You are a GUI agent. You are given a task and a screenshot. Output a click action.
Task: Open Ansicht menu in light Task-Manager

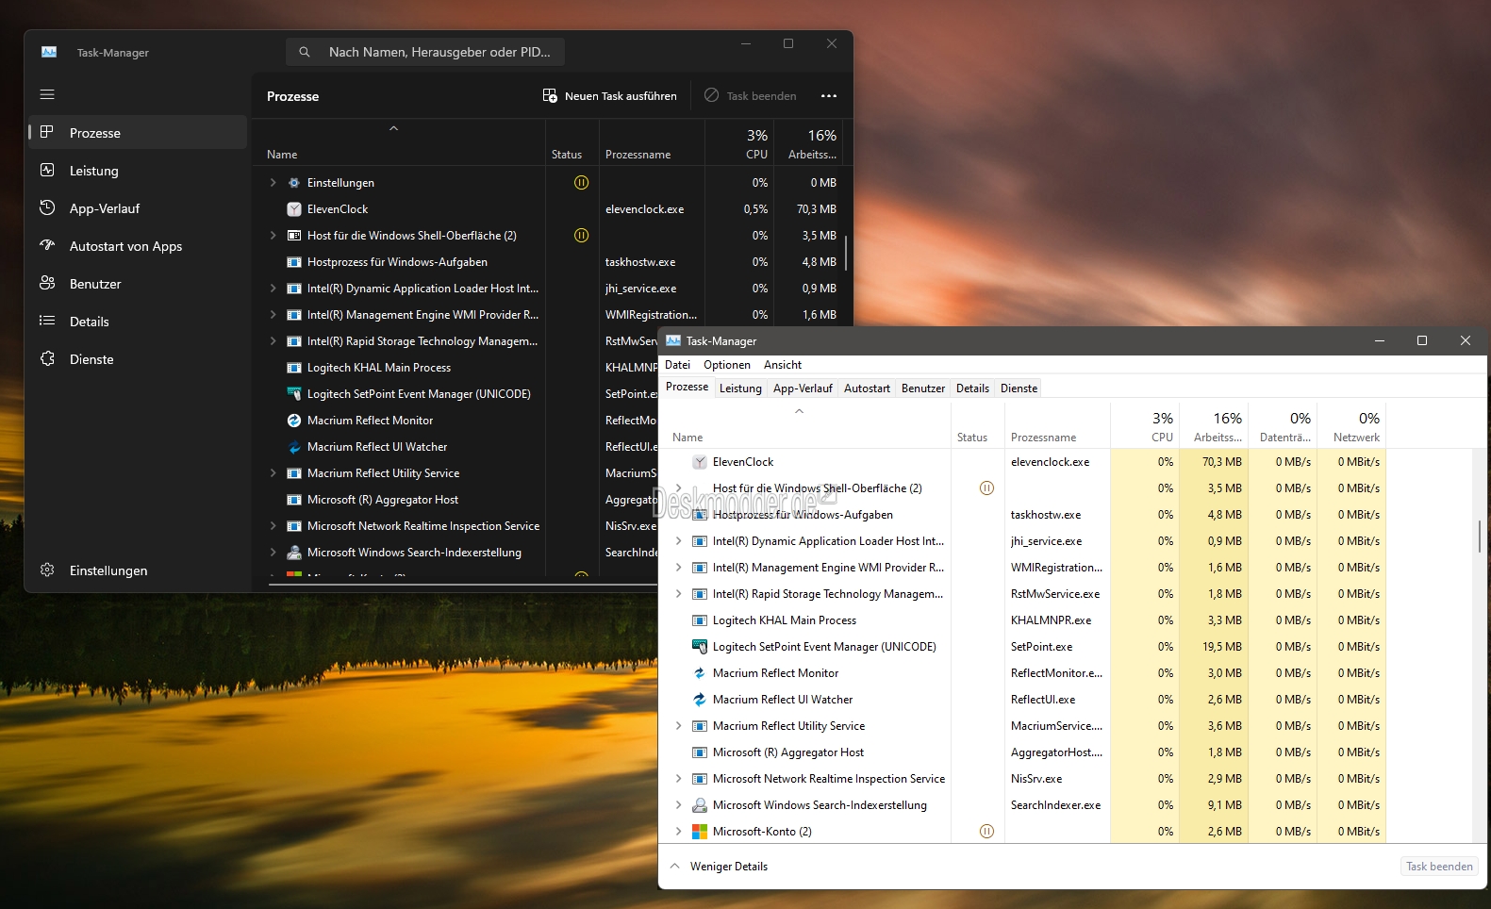click(x=783, y=365)
